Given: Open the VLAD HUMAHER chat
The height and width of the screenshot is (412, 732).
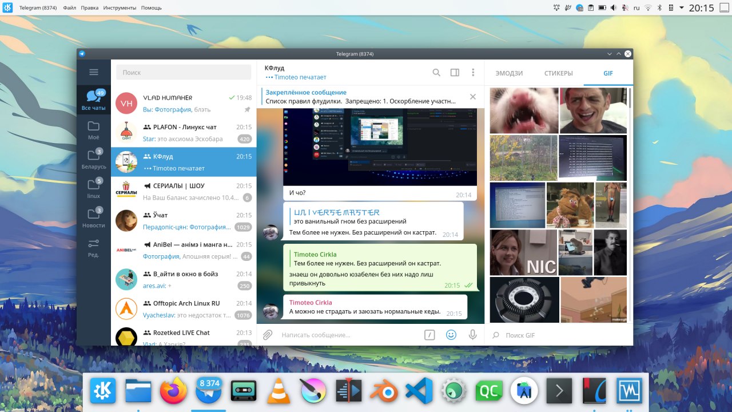Looking at the screenshot, I should click(x=184, y=103).
